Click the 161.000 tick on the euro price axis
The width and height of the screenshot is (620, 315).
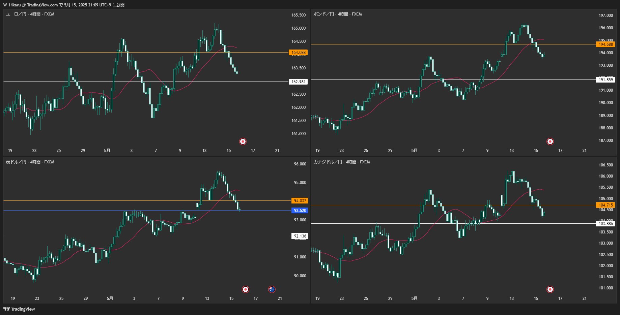click(x=299, y=134)
